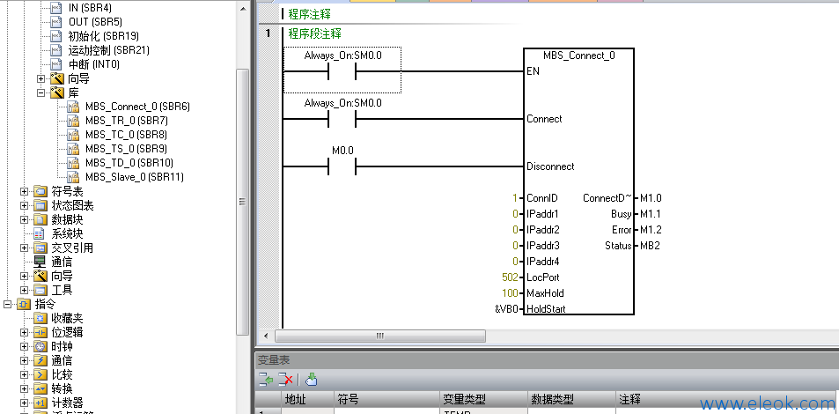Click the 计数器 counter instruction folder icon
The image size is (839, 414).
pos(40,403)
